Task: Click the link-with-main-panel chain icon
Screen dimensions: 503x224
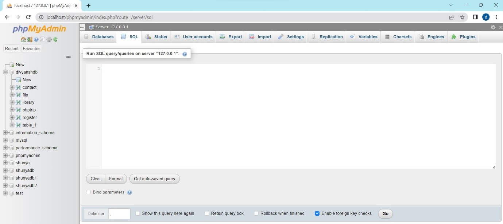Action: coord(68,57)
